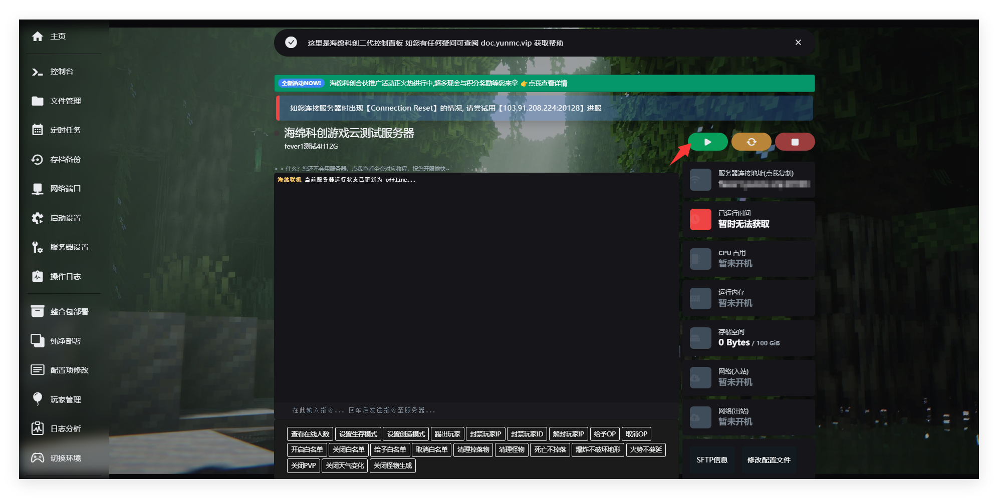Screen dimensions: 998x498
Task: Click the Connection Reset notice banner
Action: (545, 108)
